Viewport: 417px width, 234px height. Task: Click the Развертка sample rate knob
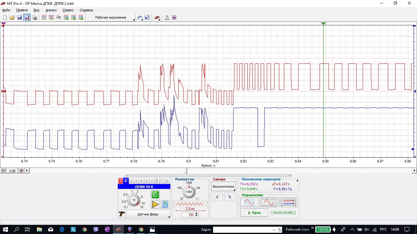[189, 192]
